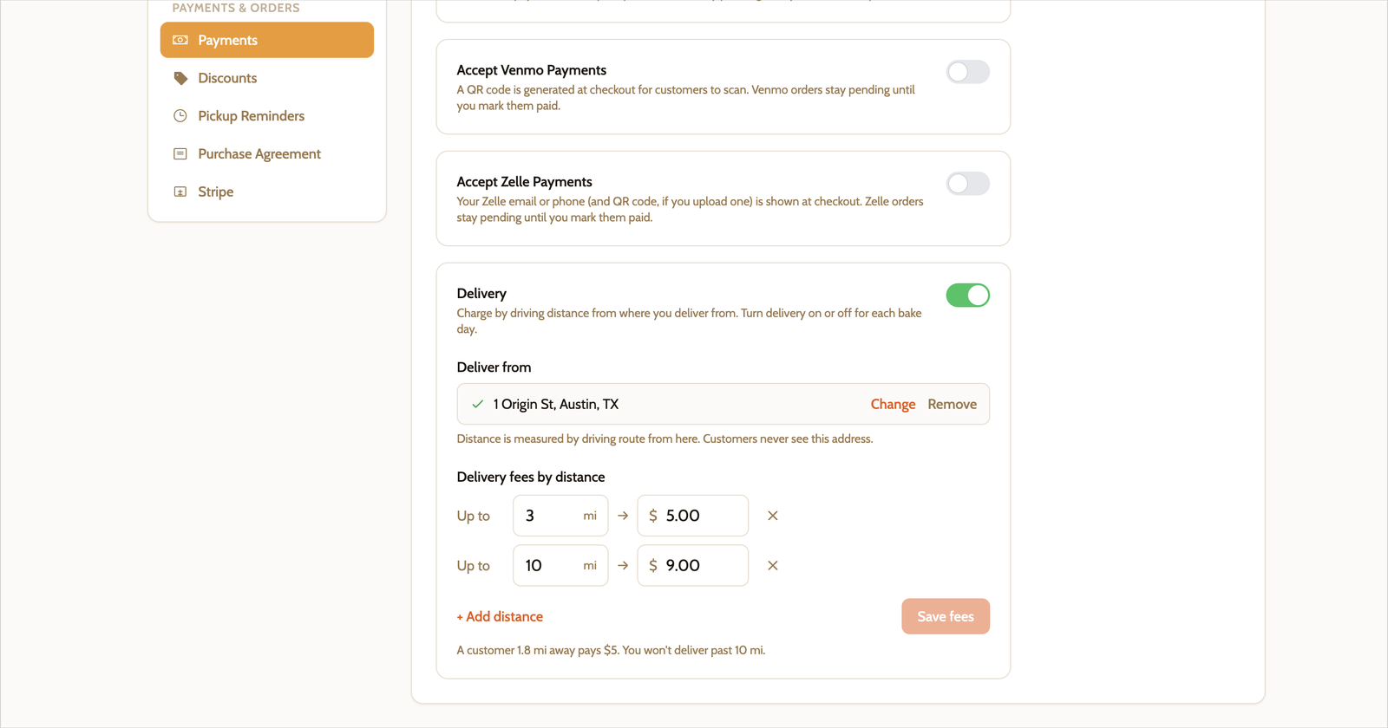Screen dimensions: 1388x728
Task: Edit the 3 mi distance field
Action: (560, 516)
